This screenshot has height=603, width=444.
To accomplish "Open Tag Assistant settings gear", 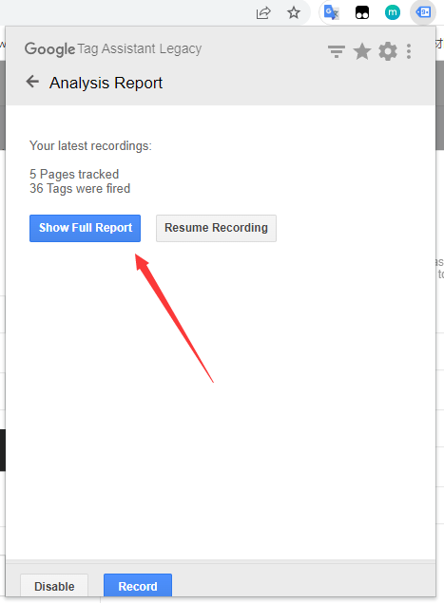I will tap(388, 51).
